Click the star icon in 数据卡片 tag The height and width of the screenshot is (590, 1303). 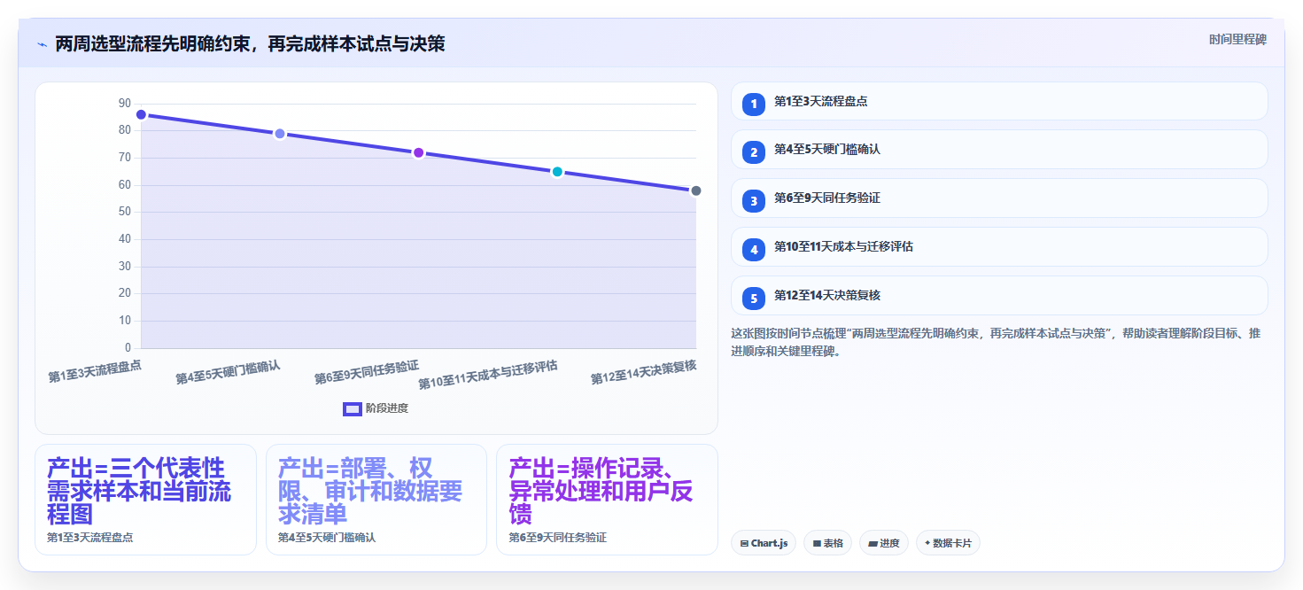[927, 543]
